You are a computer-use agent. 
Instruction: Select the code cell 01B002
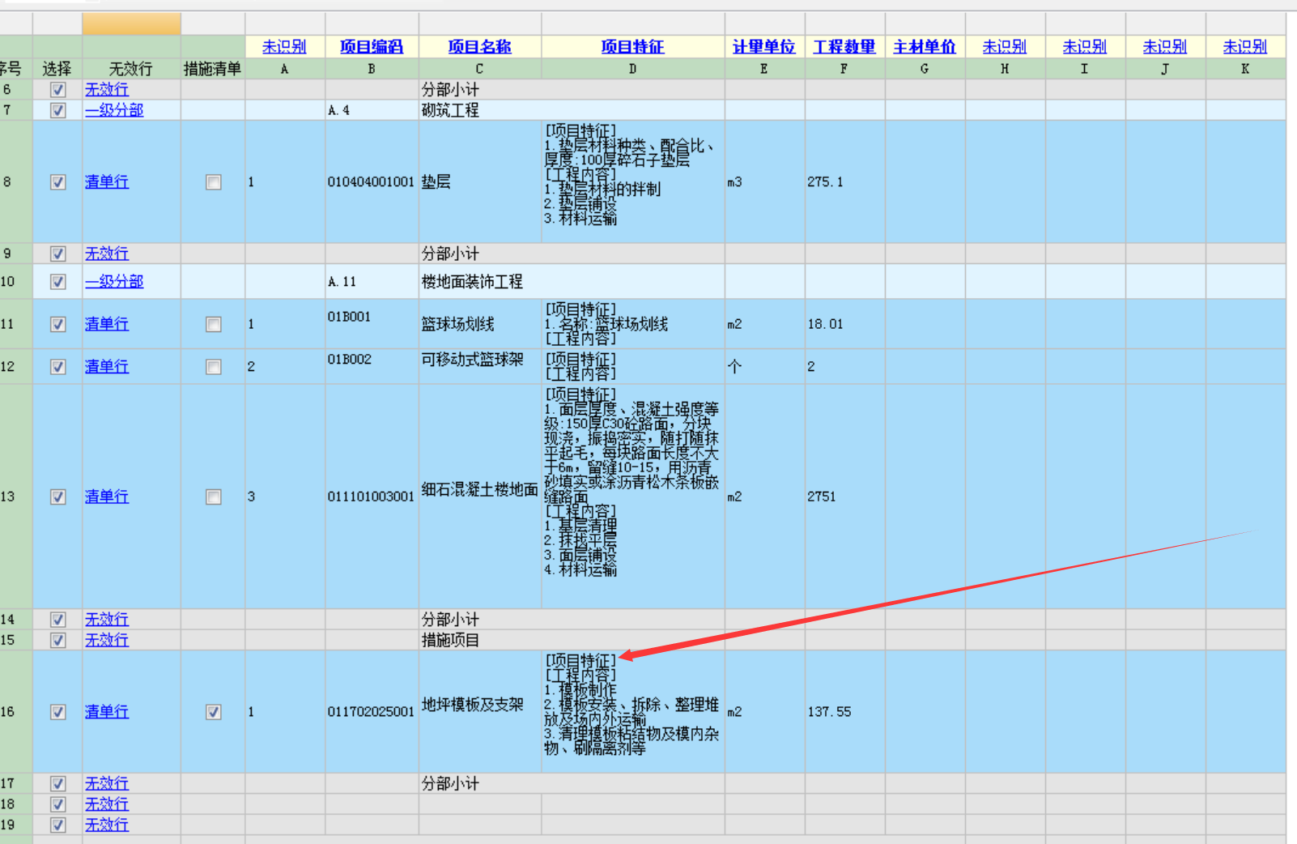pyautogui.click(x=372, y=367)
